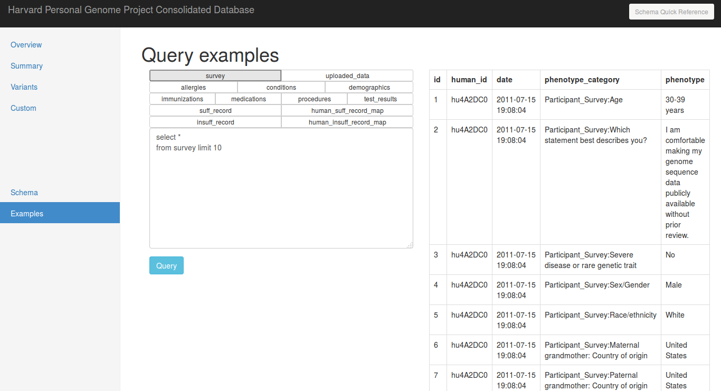This screenshot has height=391, width=721.
Task: Pick the conditions example query
Action: pos(281,88)
